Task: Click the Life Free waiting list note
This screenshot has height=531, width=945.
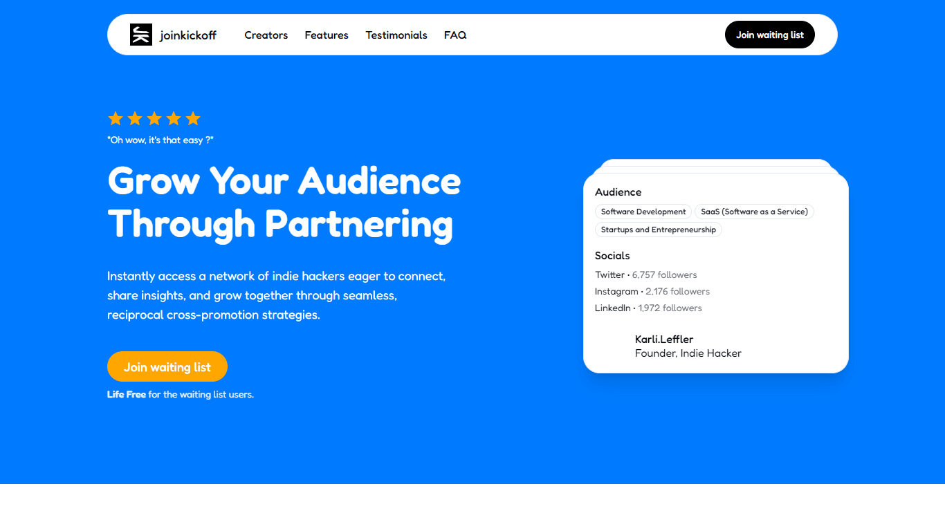Action: tap(181, 395)
